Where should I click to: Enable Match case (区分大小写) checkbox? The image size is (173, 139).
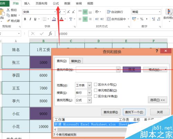point(95,85)
